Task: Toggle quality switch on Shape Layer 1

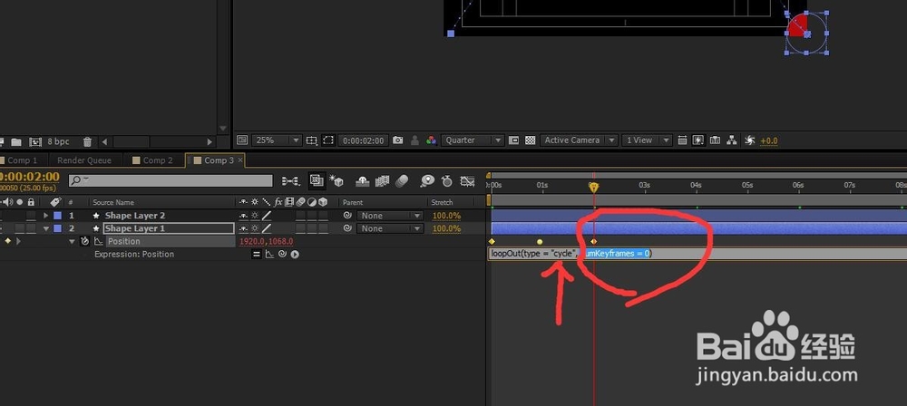Action: click(267, 228)
